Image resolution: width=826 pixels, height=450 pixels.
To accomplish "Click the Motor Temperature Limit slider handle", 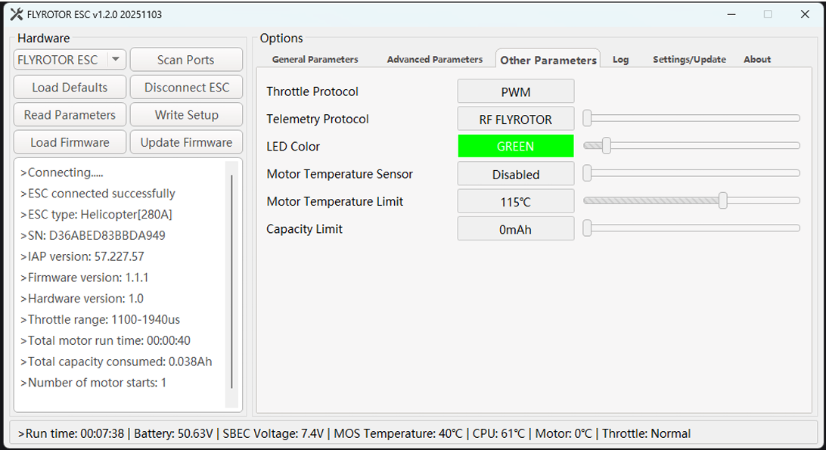I will point(723,200).
